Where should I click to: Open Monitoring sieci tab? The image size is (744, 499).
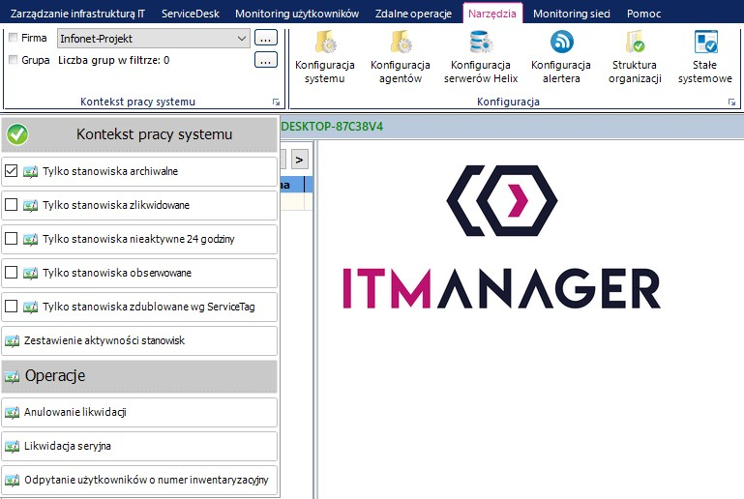click(571, 14)
